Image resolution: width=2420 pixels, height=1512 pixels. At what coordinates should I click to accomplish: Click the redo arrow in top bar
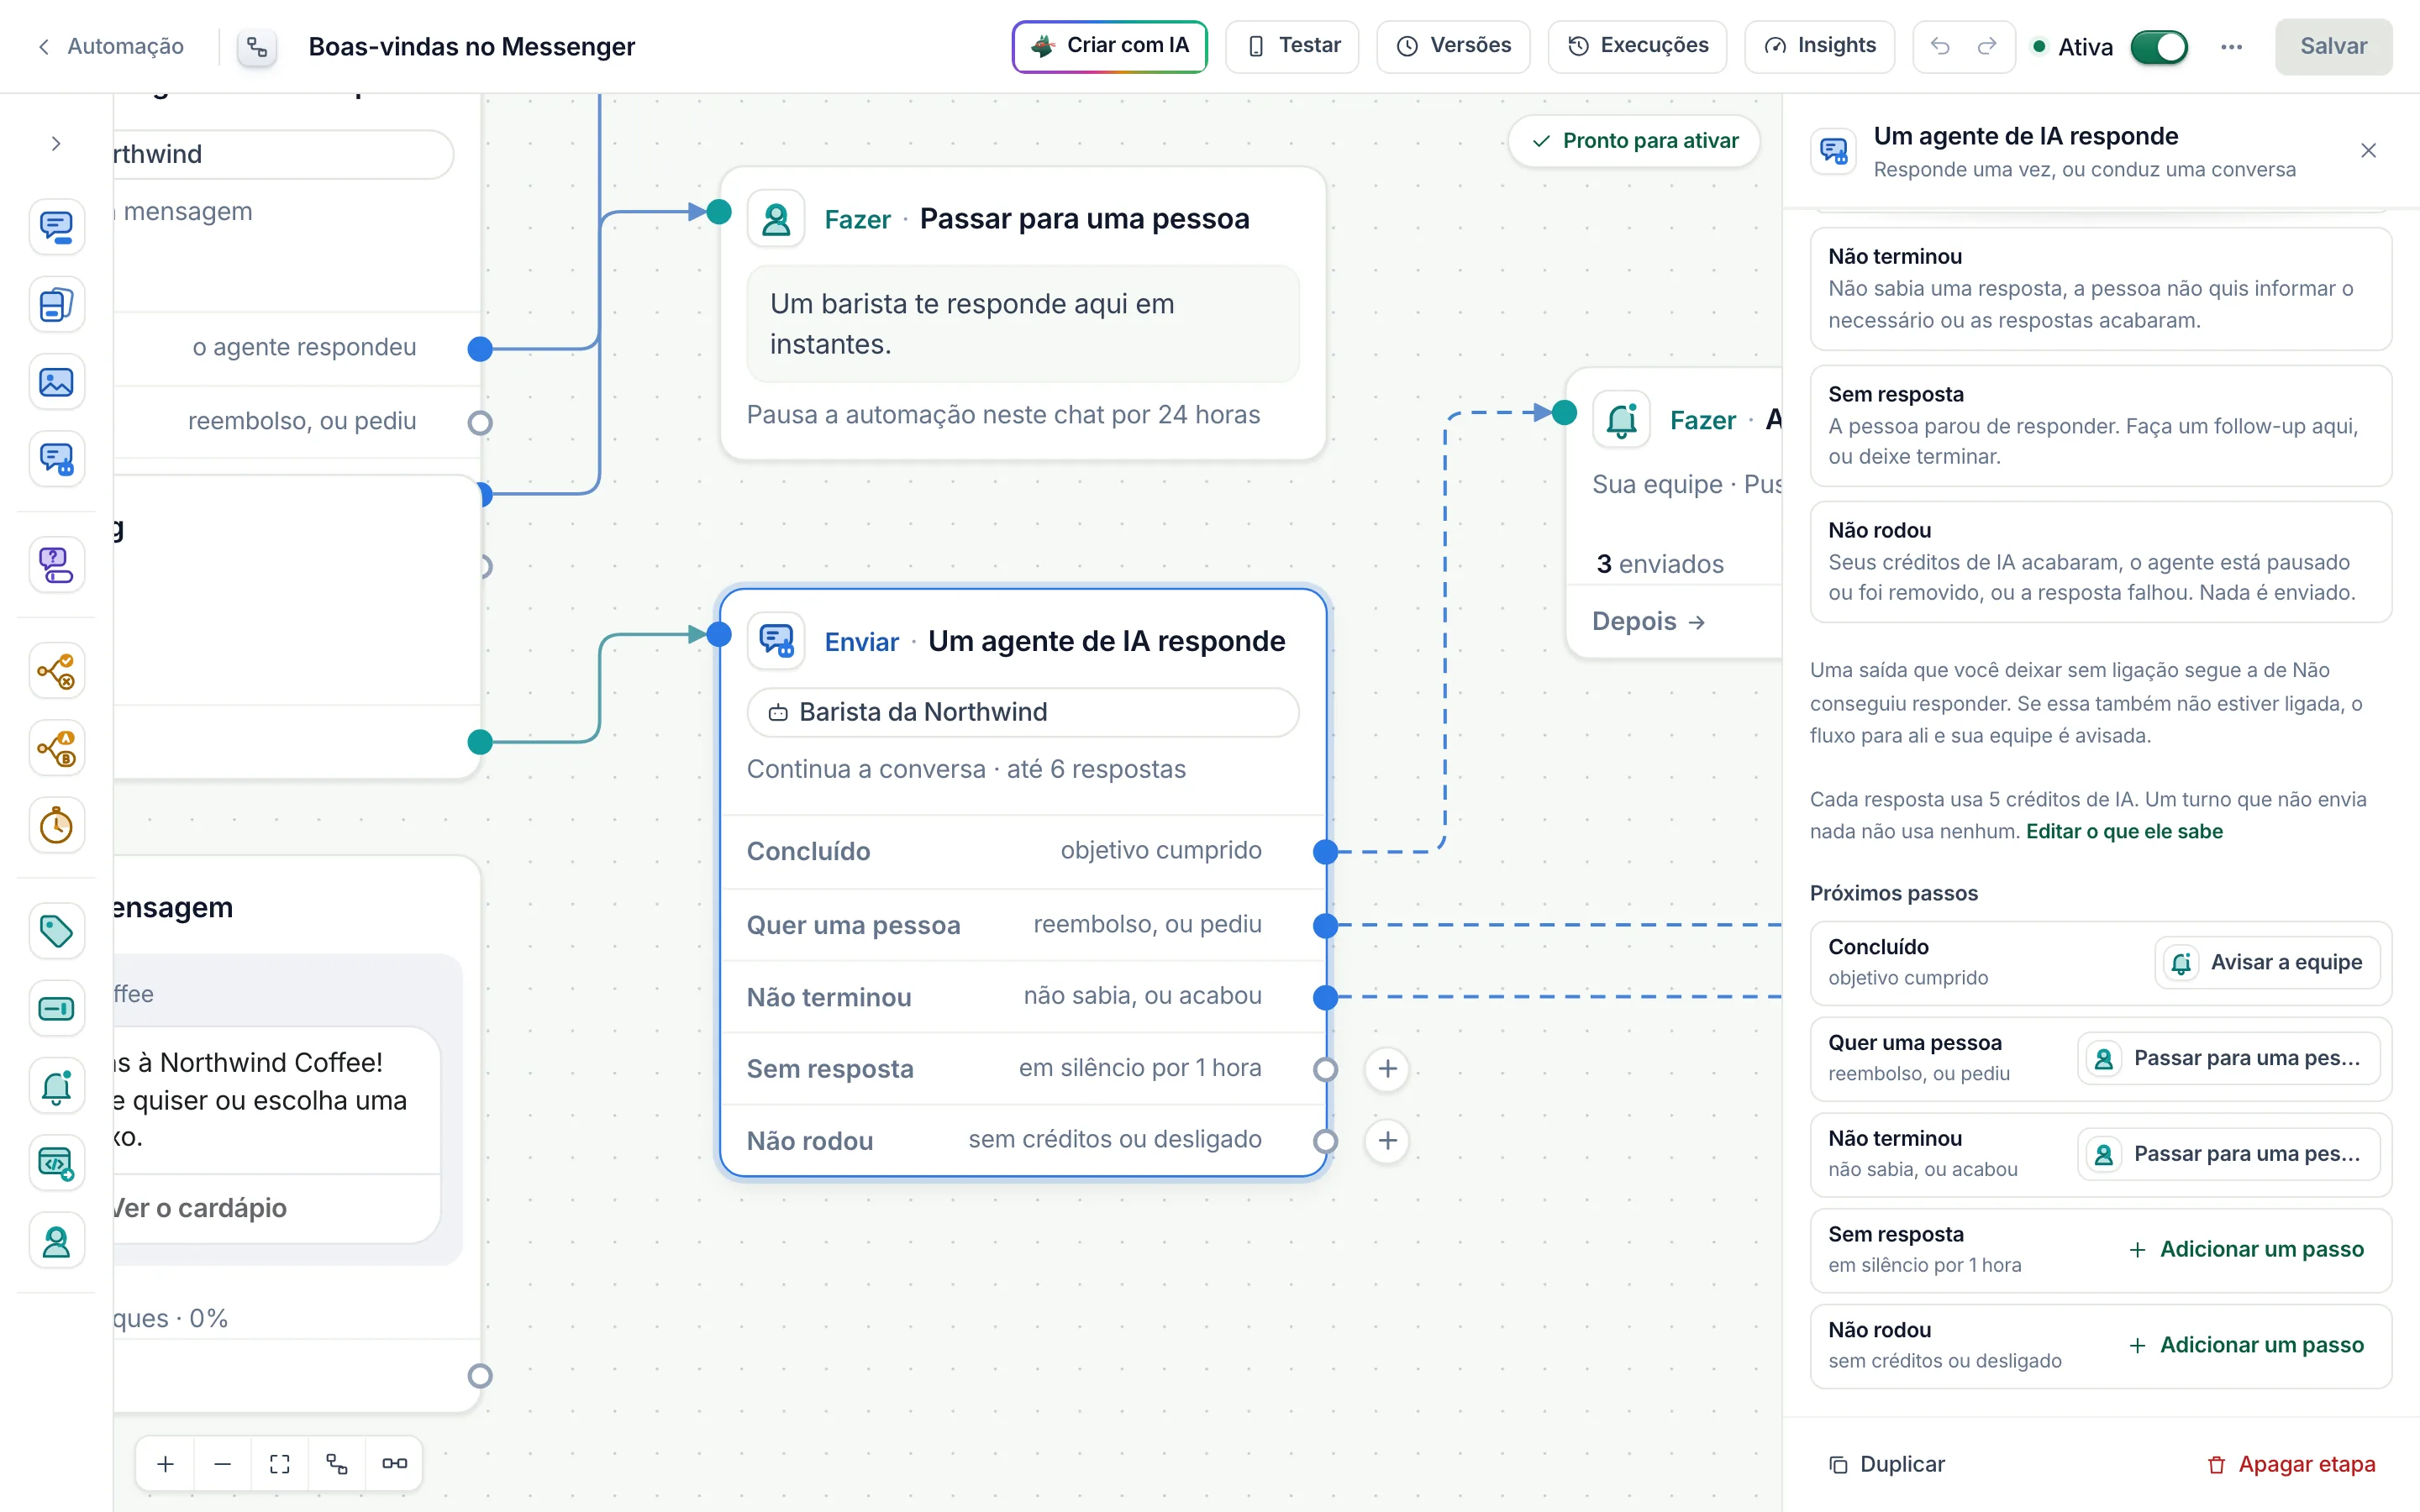pos(1987,46)
